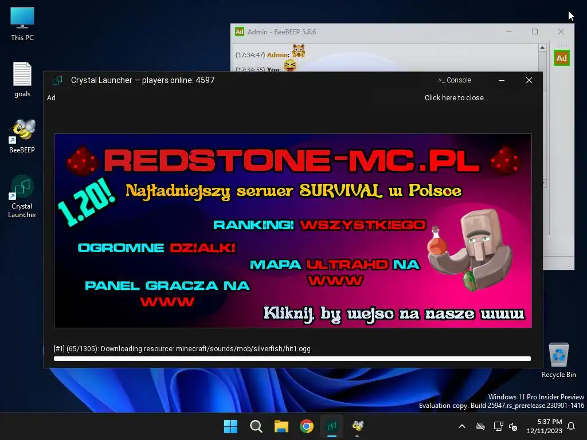Click the cat emoji in Admin's message

click(x=298, y=50)
